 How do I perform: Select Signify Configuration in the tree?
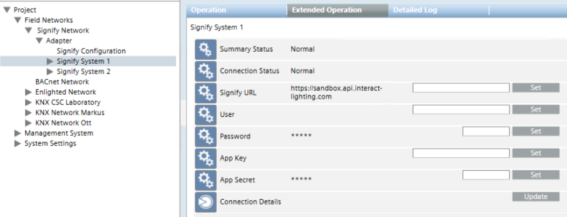point(91,51)
